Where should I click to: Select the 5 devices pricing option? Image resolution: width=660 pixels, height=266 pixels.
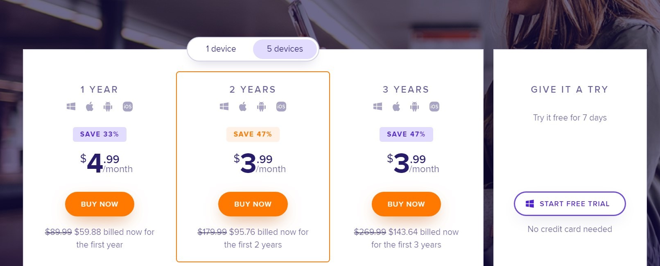pos(285,49)
